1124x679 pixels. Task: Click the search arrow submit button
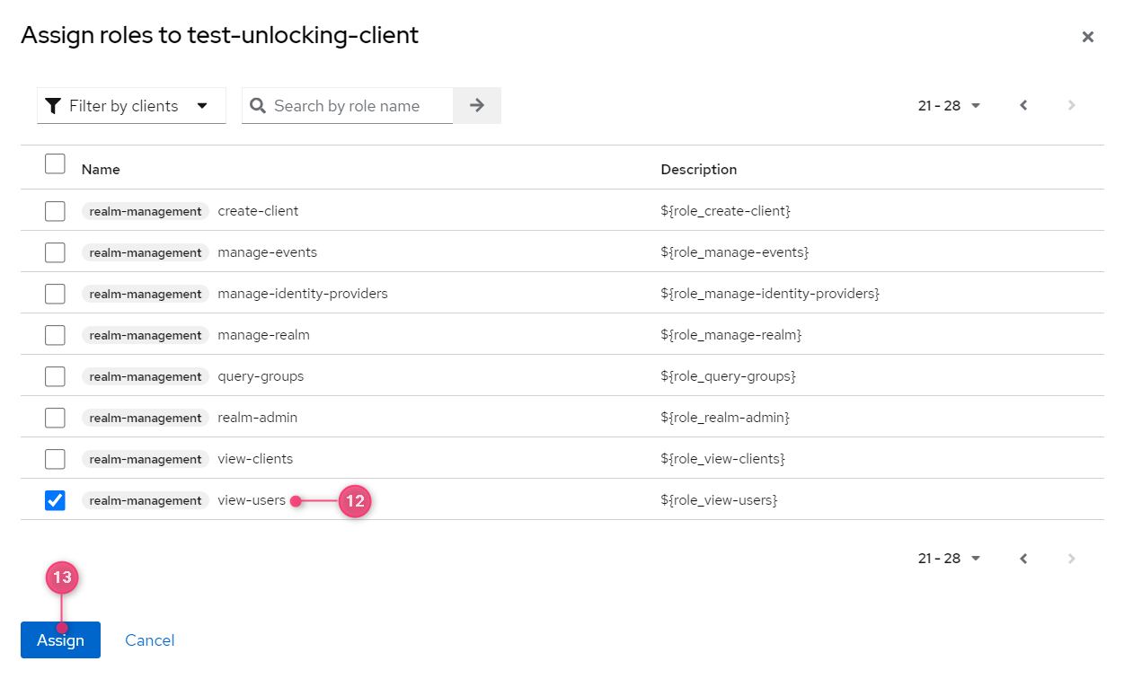pyautogui.click(x=477, y=106)
